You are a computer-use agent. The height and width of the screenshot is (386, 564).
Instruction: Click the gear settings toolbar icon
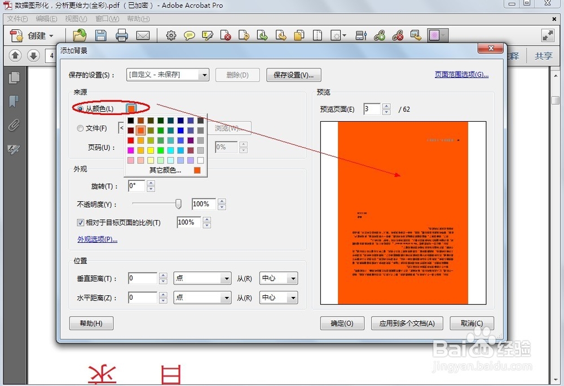[x=171, y=36]
